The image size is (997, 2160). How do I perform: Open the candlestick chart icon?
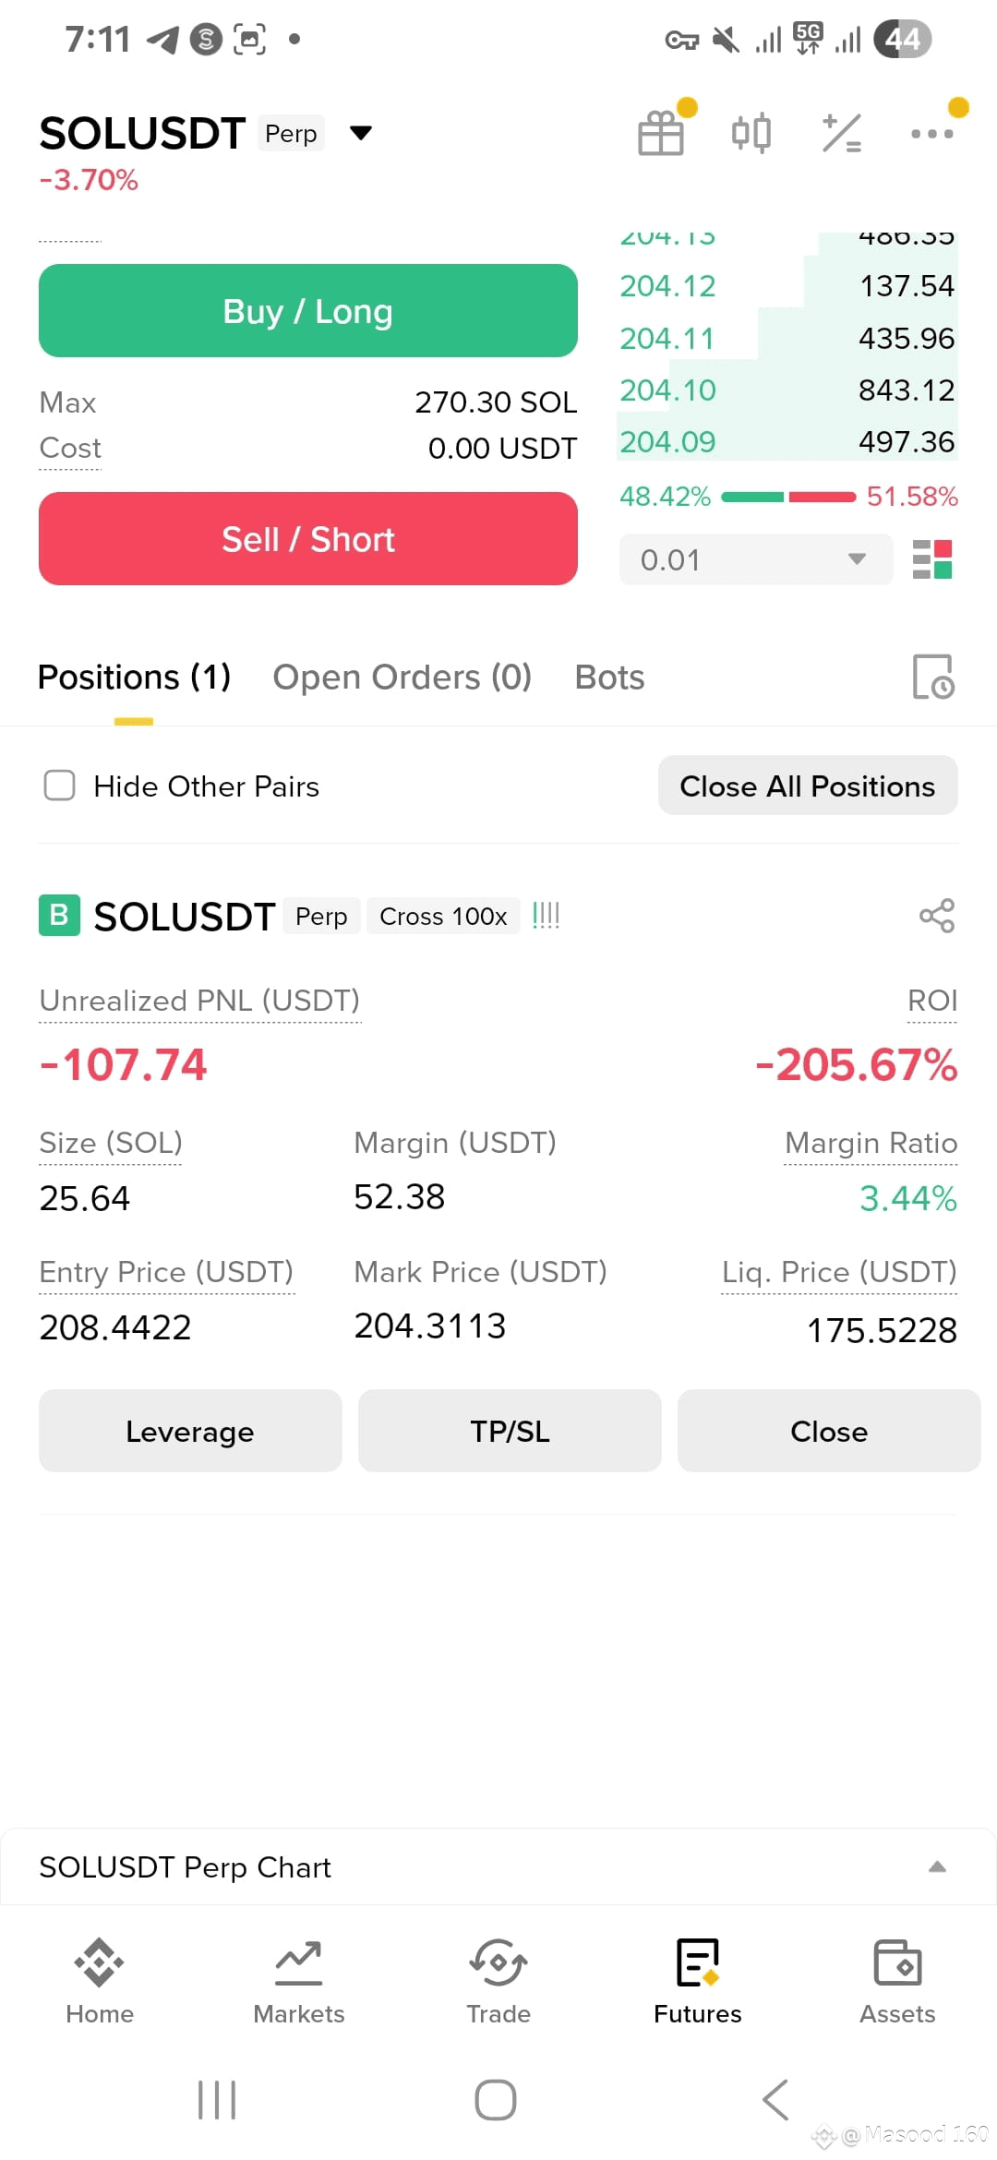click(x=751, y=133)
